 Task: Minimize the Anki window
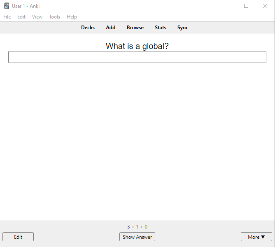click(x=227, y=6)
